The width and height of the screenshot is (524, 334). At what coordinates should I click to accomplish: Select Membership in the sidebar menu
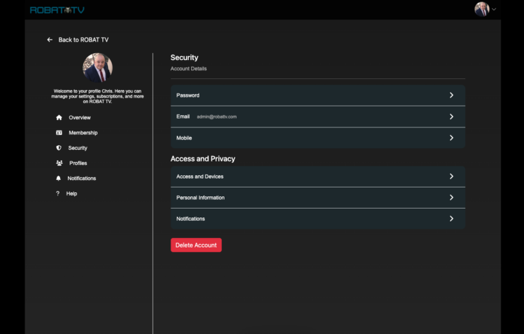[83, 133]
